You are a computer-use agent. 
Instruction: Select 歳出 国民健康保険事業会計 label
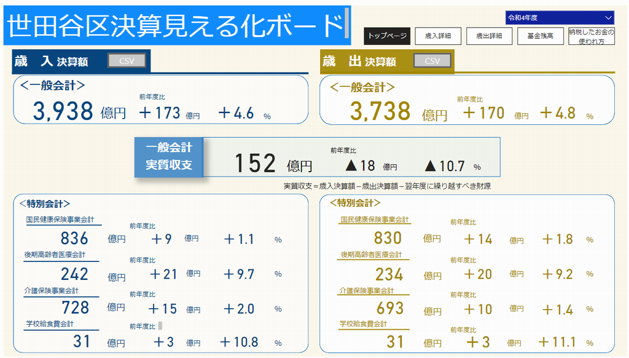375,220
